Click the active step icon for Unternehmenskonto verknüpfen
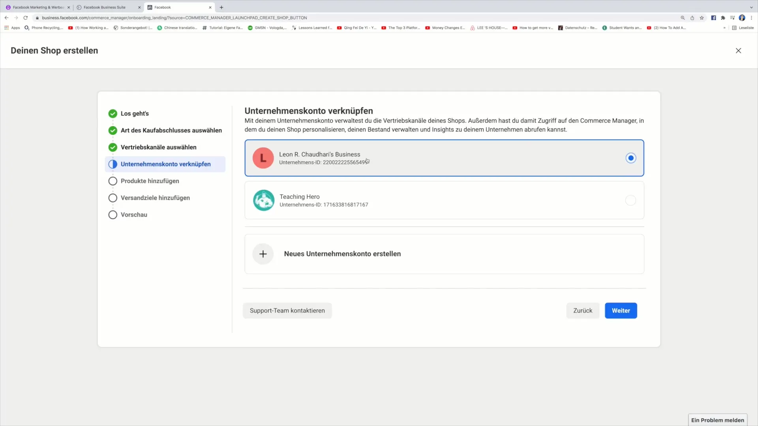 click(x=113, y=164)
